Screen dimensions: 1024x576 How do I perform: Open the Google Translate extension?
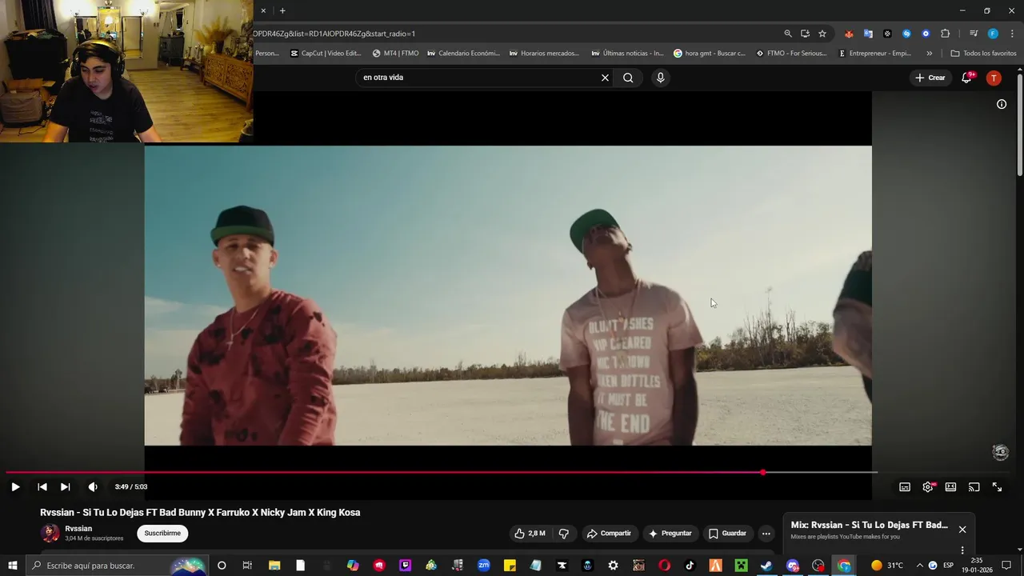coord(868,34)
